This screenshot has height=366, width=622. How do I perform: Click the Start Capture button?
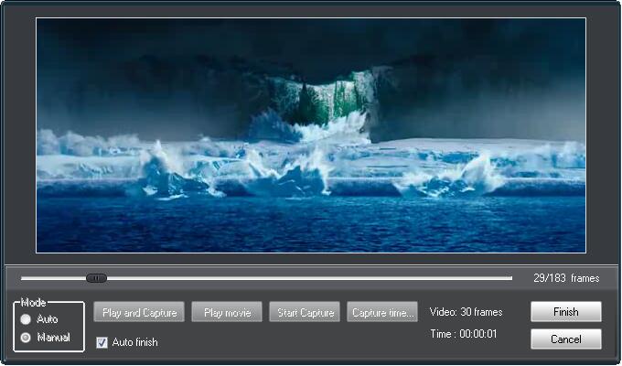[x=305, y=312]
